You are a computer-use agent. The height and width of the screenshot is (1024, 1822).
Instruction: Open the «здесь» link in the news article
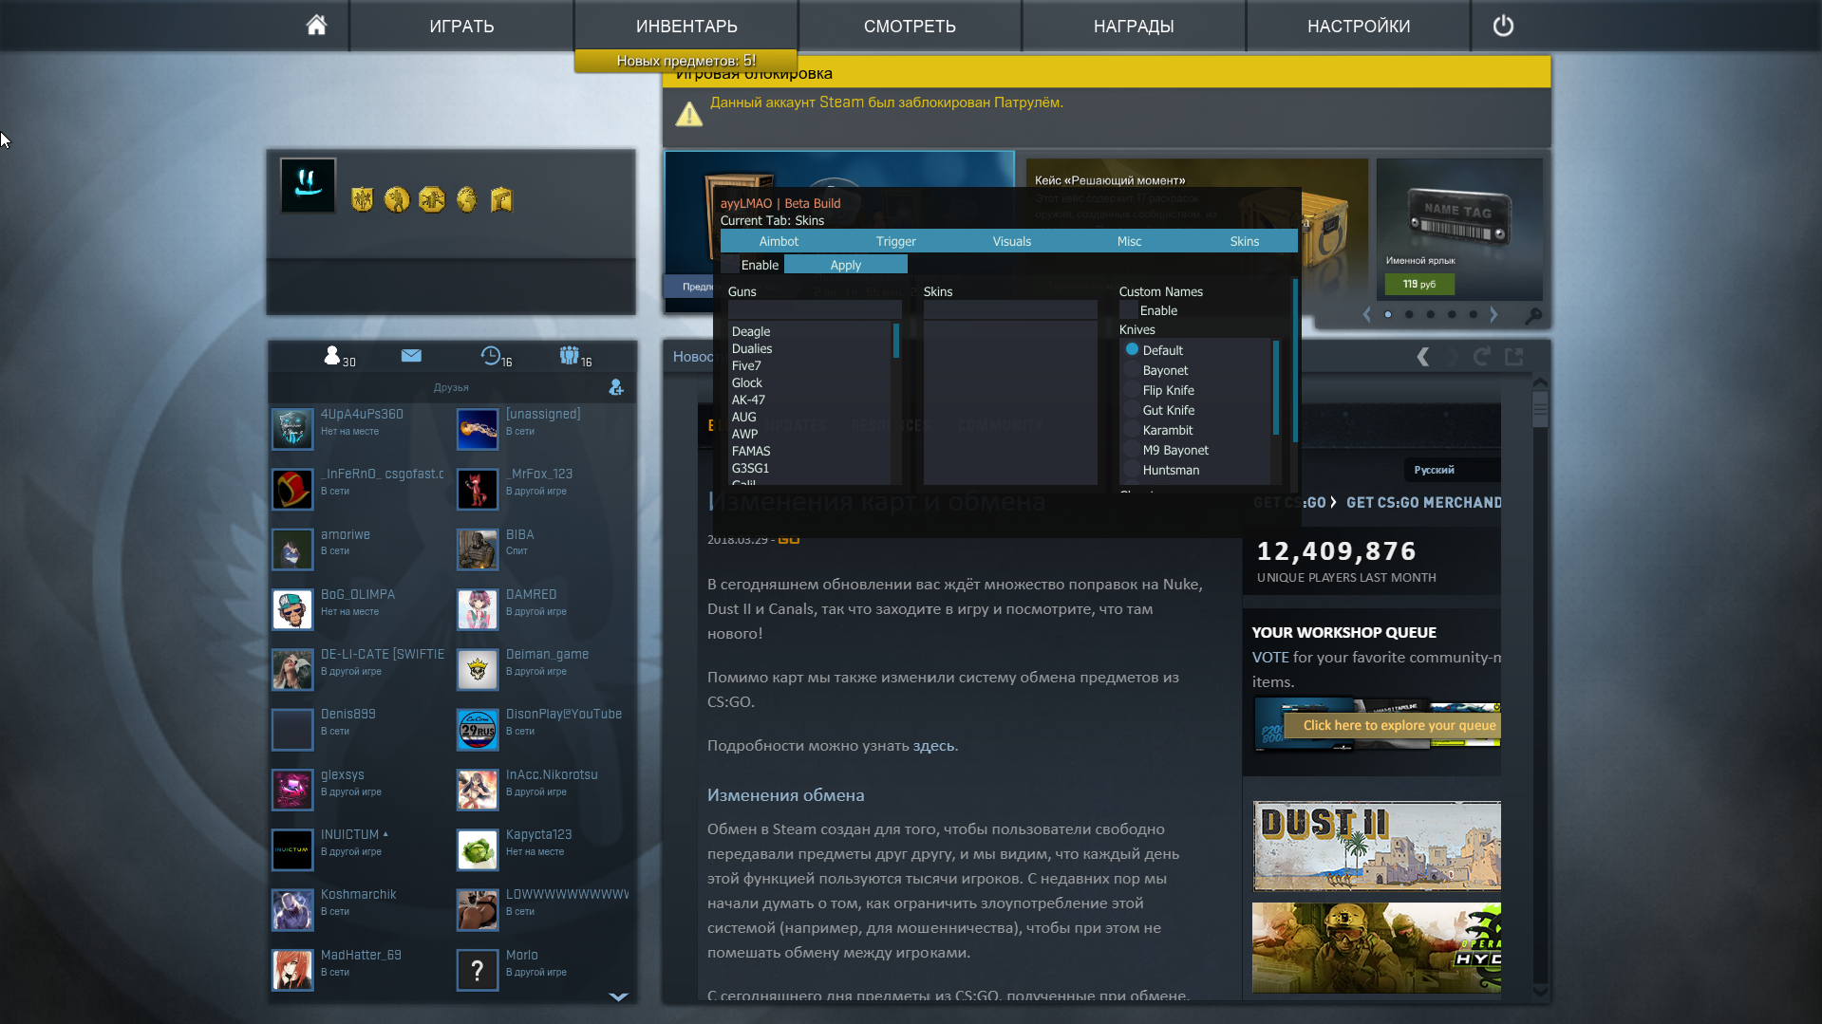934,746
